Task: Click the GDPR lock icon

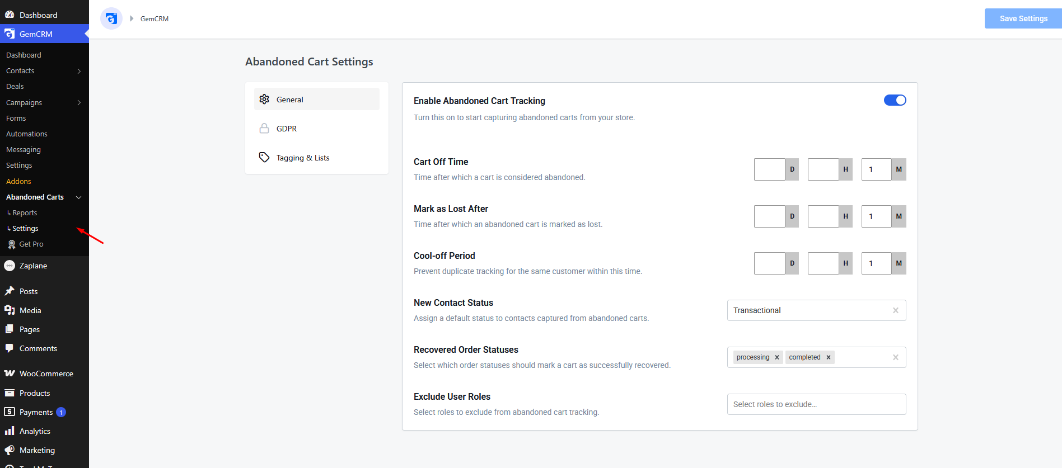Action: point(264,128)
